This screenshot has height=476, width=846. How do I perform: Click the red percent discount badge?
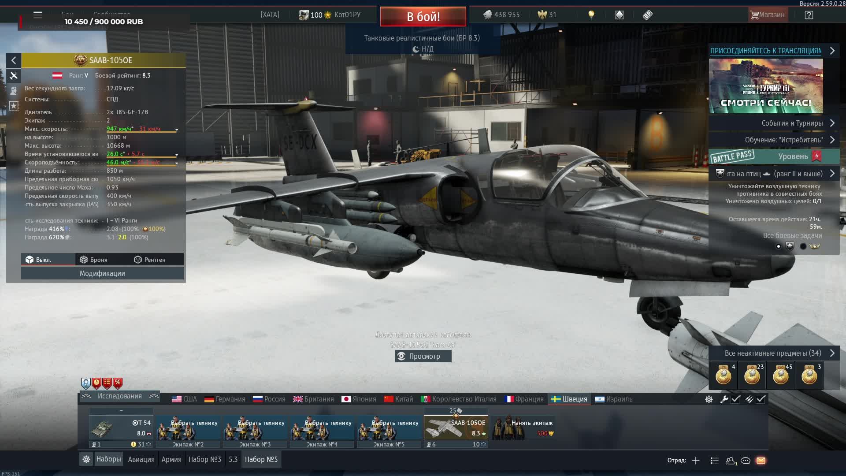click(x=118, y=383)
